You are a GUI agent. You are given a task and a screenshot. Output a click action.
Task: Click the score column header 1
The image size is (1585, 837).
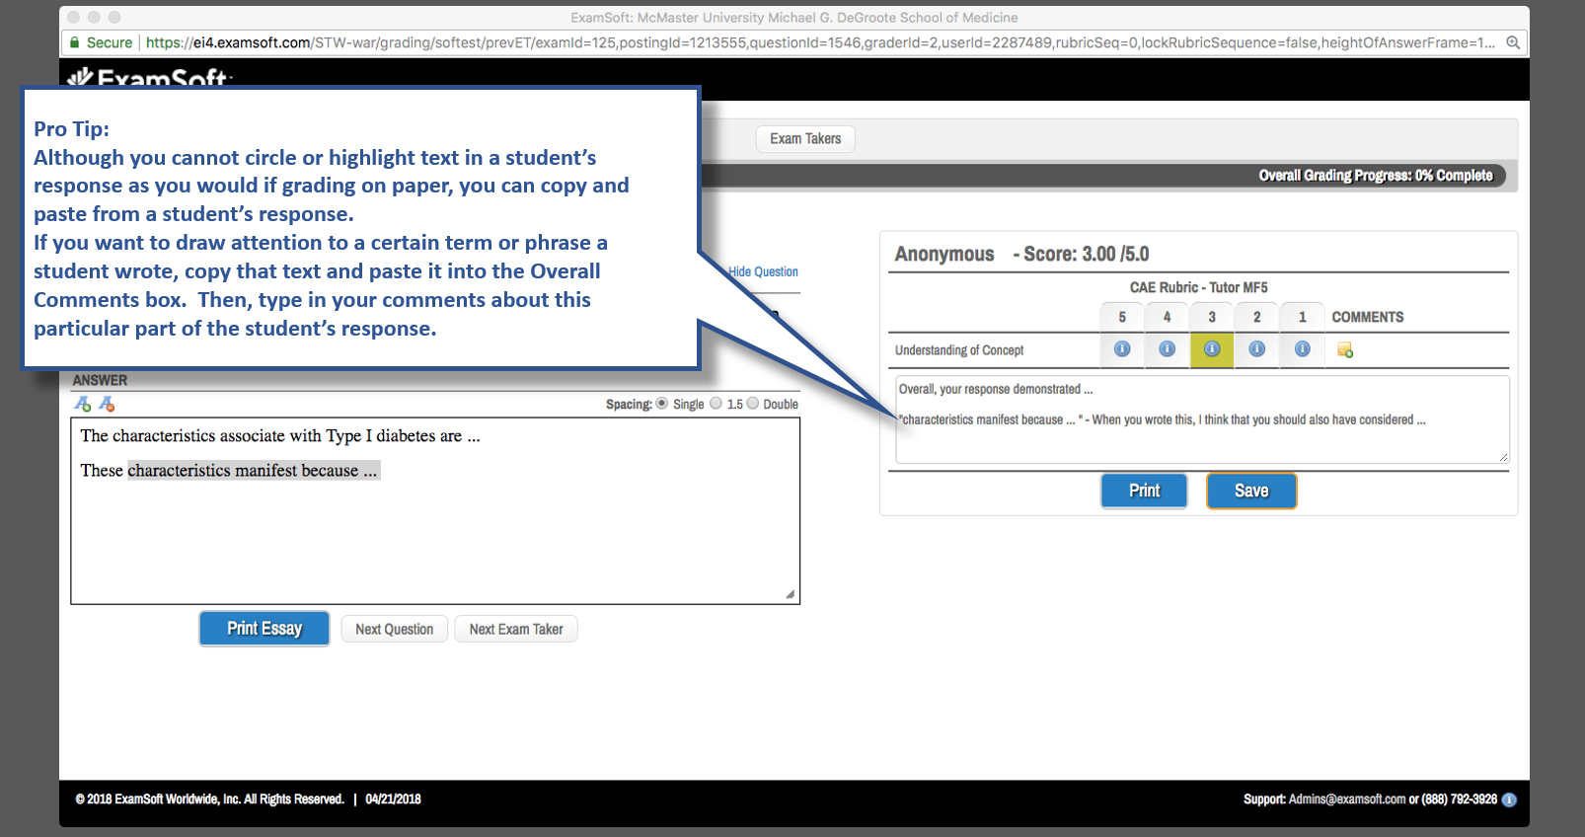pyautogui.click(x=1303, y=317)
